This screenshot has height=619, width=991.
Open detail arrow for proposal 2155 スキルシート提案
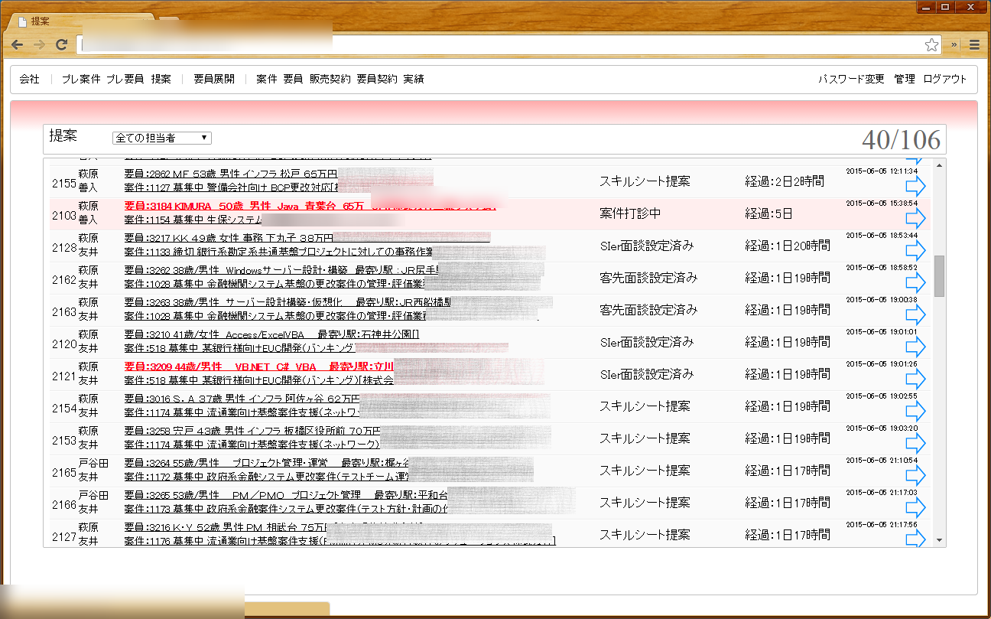[915, 185]
